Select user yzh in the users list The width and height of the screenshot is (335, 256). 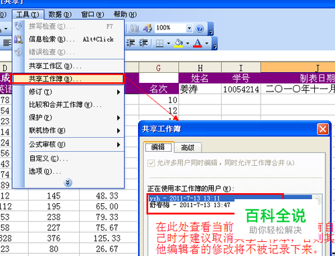click(x=230, y=198)
